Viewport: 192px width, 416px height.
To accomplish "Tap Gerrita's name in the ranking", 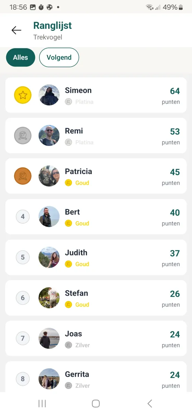I will click(x=77, y=374).
